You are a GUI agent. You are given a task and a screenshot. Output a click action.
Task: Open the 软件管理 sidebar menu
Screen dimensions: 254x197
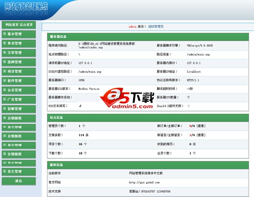[x=19, y=81]
